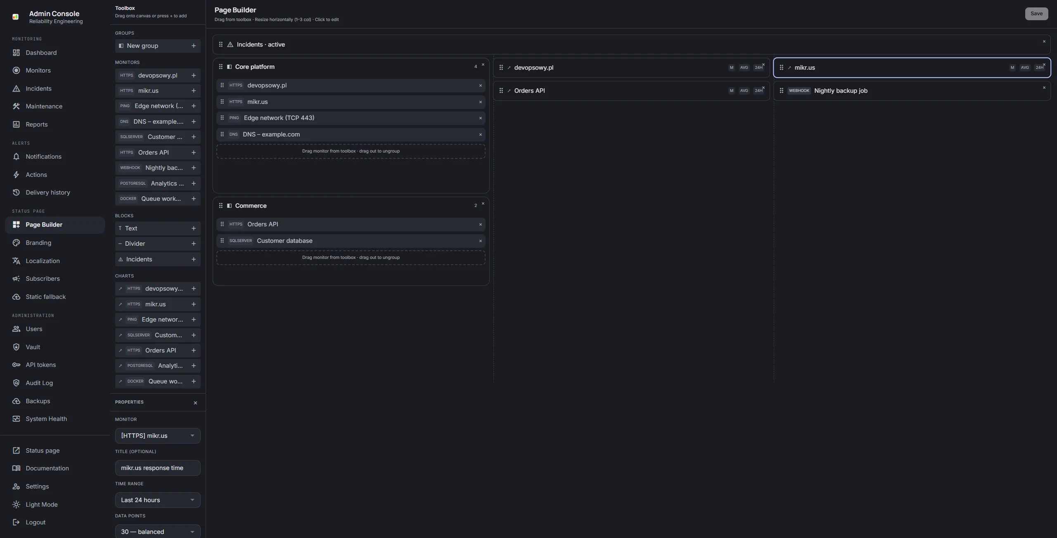Open API tokens page
The width and height of the screenshot is (1057, 538).
55,365
